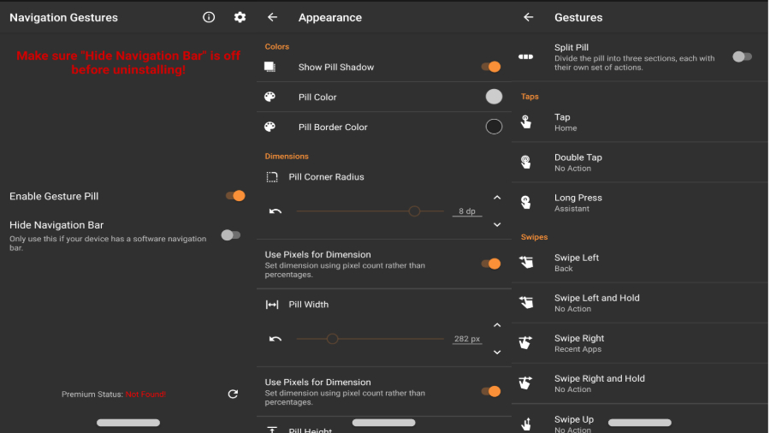Open Swipe Right Recent Apps option
Screen dimensions: 770x433
(578, 343)
